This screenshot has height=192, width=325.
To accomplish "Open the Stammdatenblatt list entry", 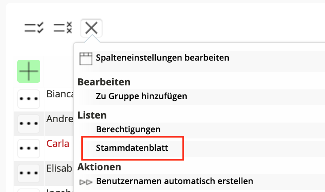I will tap(132, 148).
